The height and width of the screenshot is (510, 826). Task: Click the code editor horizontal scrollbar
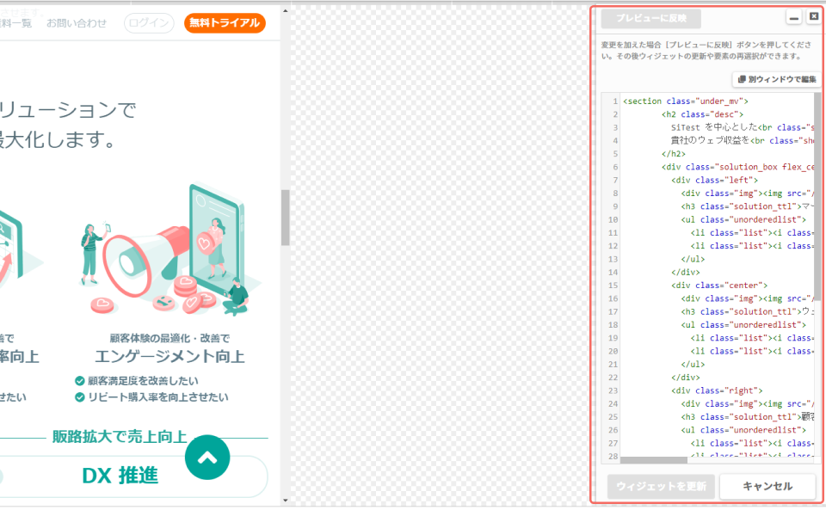pos(654,460)
